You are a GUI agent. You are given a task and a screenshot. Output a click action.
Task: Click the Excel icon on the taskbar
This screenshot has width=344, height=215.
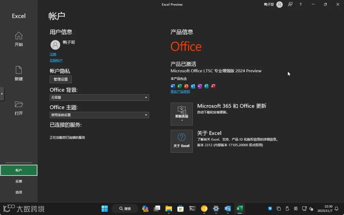(x=240, y=208)
